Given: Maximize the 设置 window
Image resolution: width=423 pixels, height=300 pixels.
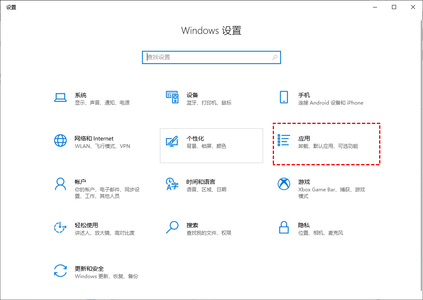Looking at the screenshot, I should 394,7.
